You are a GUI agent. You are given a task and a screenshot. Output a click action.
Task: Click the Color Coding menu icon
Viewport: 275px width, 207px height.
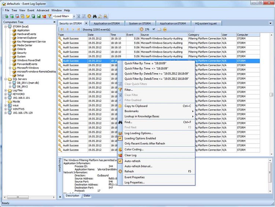[x=120, y=150]
